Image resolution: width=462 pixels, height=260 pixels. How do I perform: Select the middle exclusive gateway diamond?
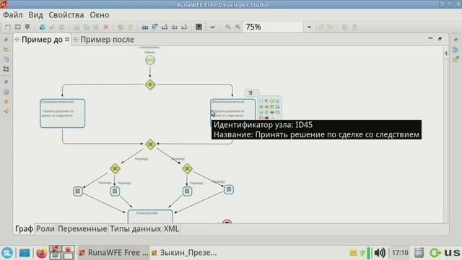point(150,144)
